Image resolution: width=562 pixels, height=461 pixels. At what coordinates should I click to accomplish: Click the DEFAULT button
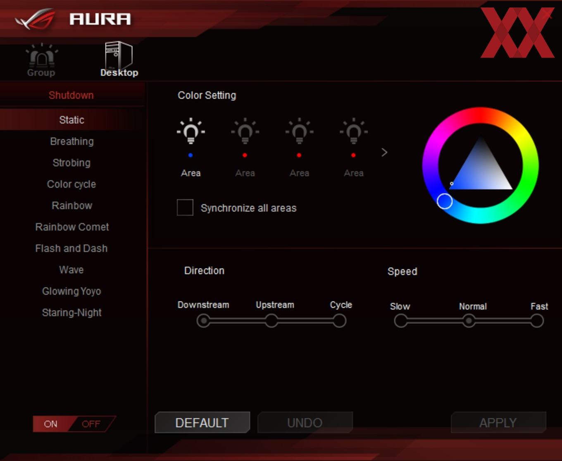[202, 423]
